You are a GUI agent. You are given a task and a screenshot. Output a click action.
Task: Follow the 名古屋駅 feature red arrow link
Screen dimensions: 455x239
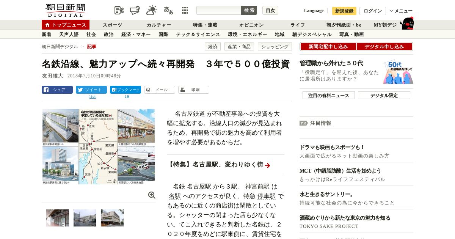[x=268, y=165]
